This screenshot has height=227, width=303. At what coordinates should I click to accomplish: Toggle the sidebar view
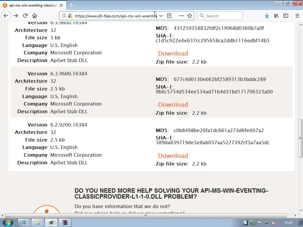[x=286, y=16]
